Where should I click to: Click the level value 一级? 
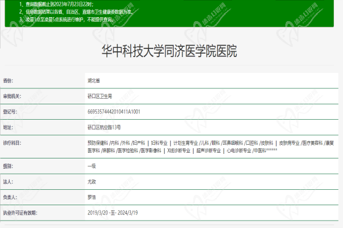(x=92, y=167)
